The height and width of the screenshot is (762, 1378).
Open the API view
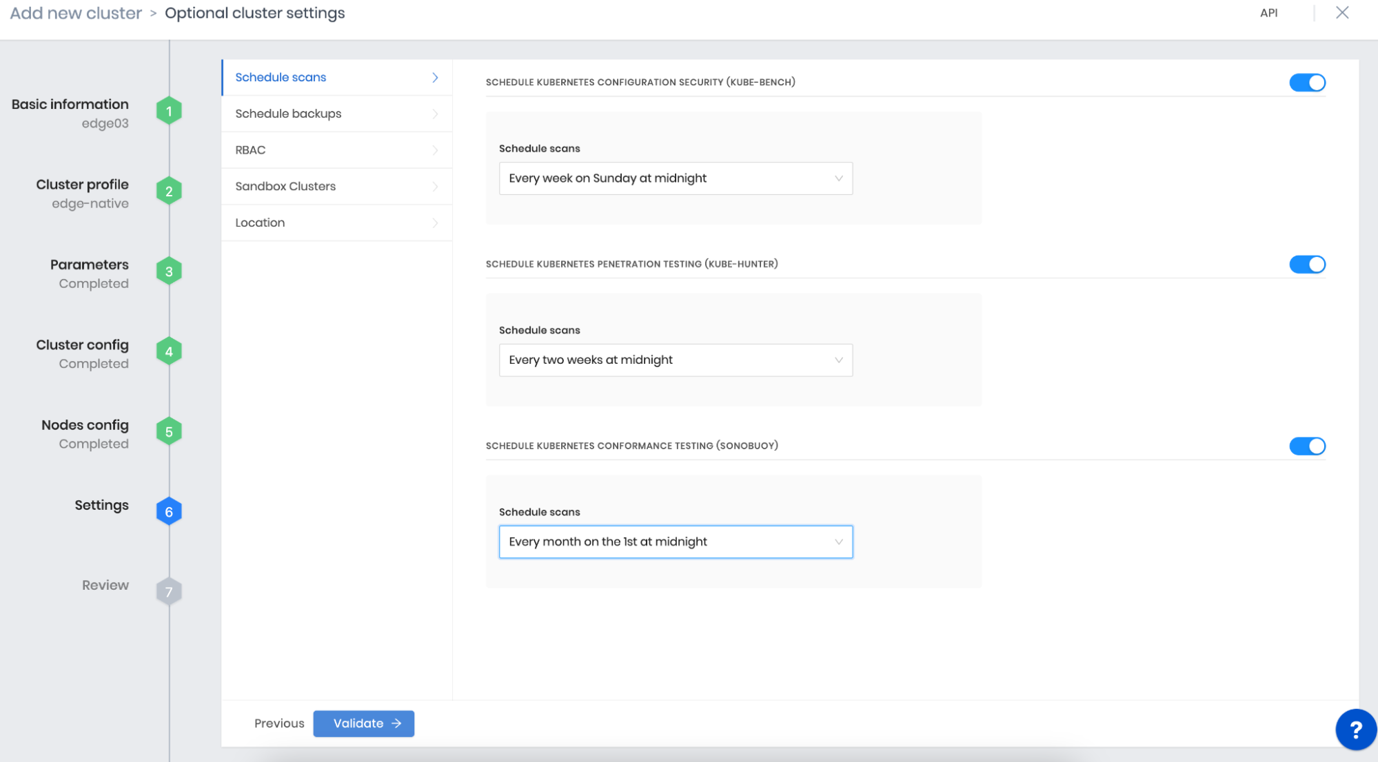(1269, 12)
